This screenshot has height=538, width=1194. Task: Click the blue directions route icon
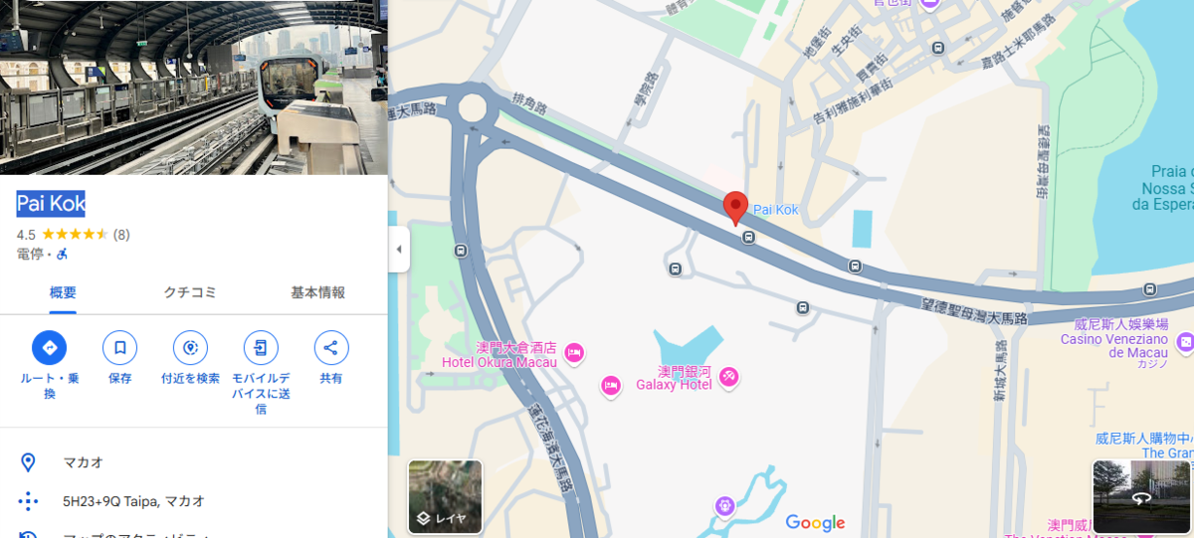point(49,347)
